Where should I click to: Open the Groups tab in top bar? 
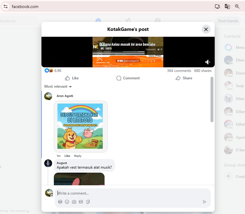point(158,20)
